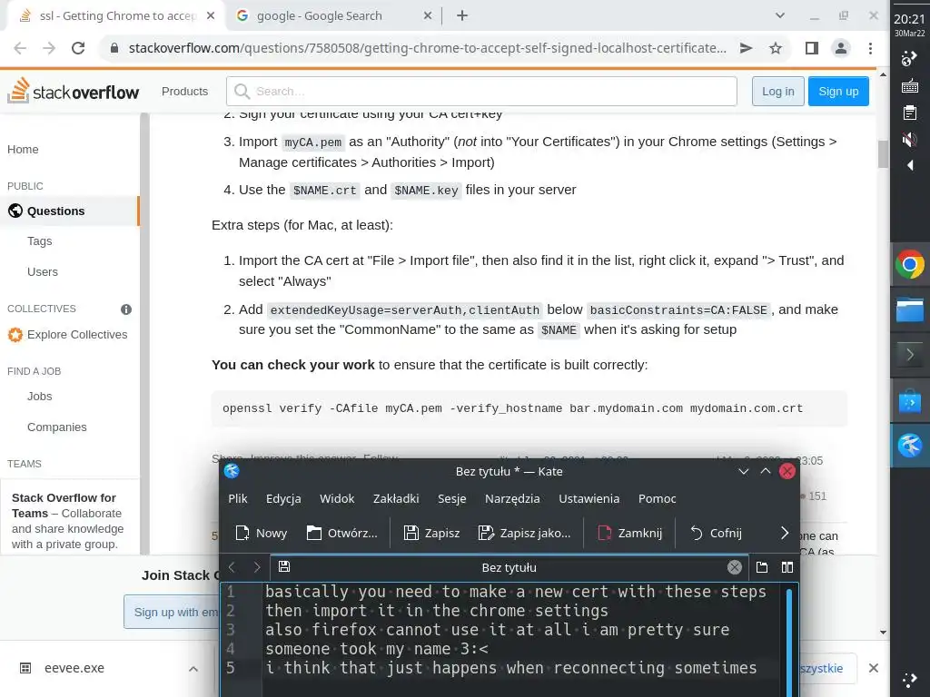Click Zapisz jako... in Kate toolbar
Image resolution: width=930 pixels, height=697 pixels.
(x=524, y=533)
